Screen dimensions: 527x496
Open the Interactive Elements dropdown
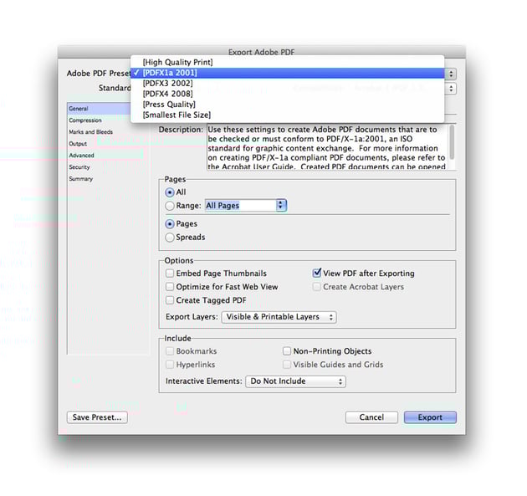point(295,381)
